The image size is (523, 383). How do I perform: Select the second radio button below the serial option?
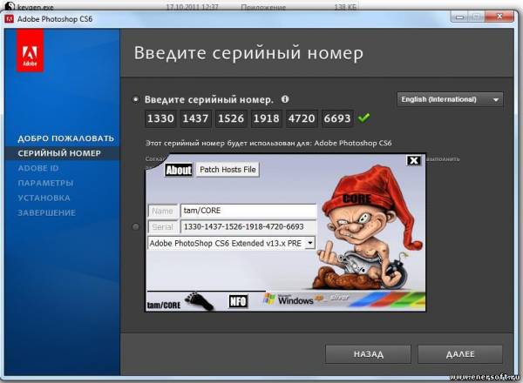point(135,227)
